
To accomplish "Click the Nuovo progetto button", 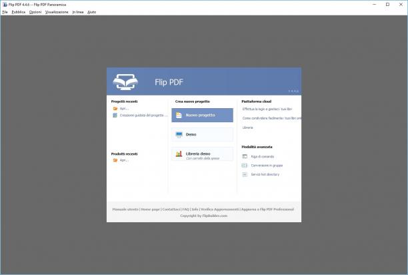I will [x=202, y=115].
